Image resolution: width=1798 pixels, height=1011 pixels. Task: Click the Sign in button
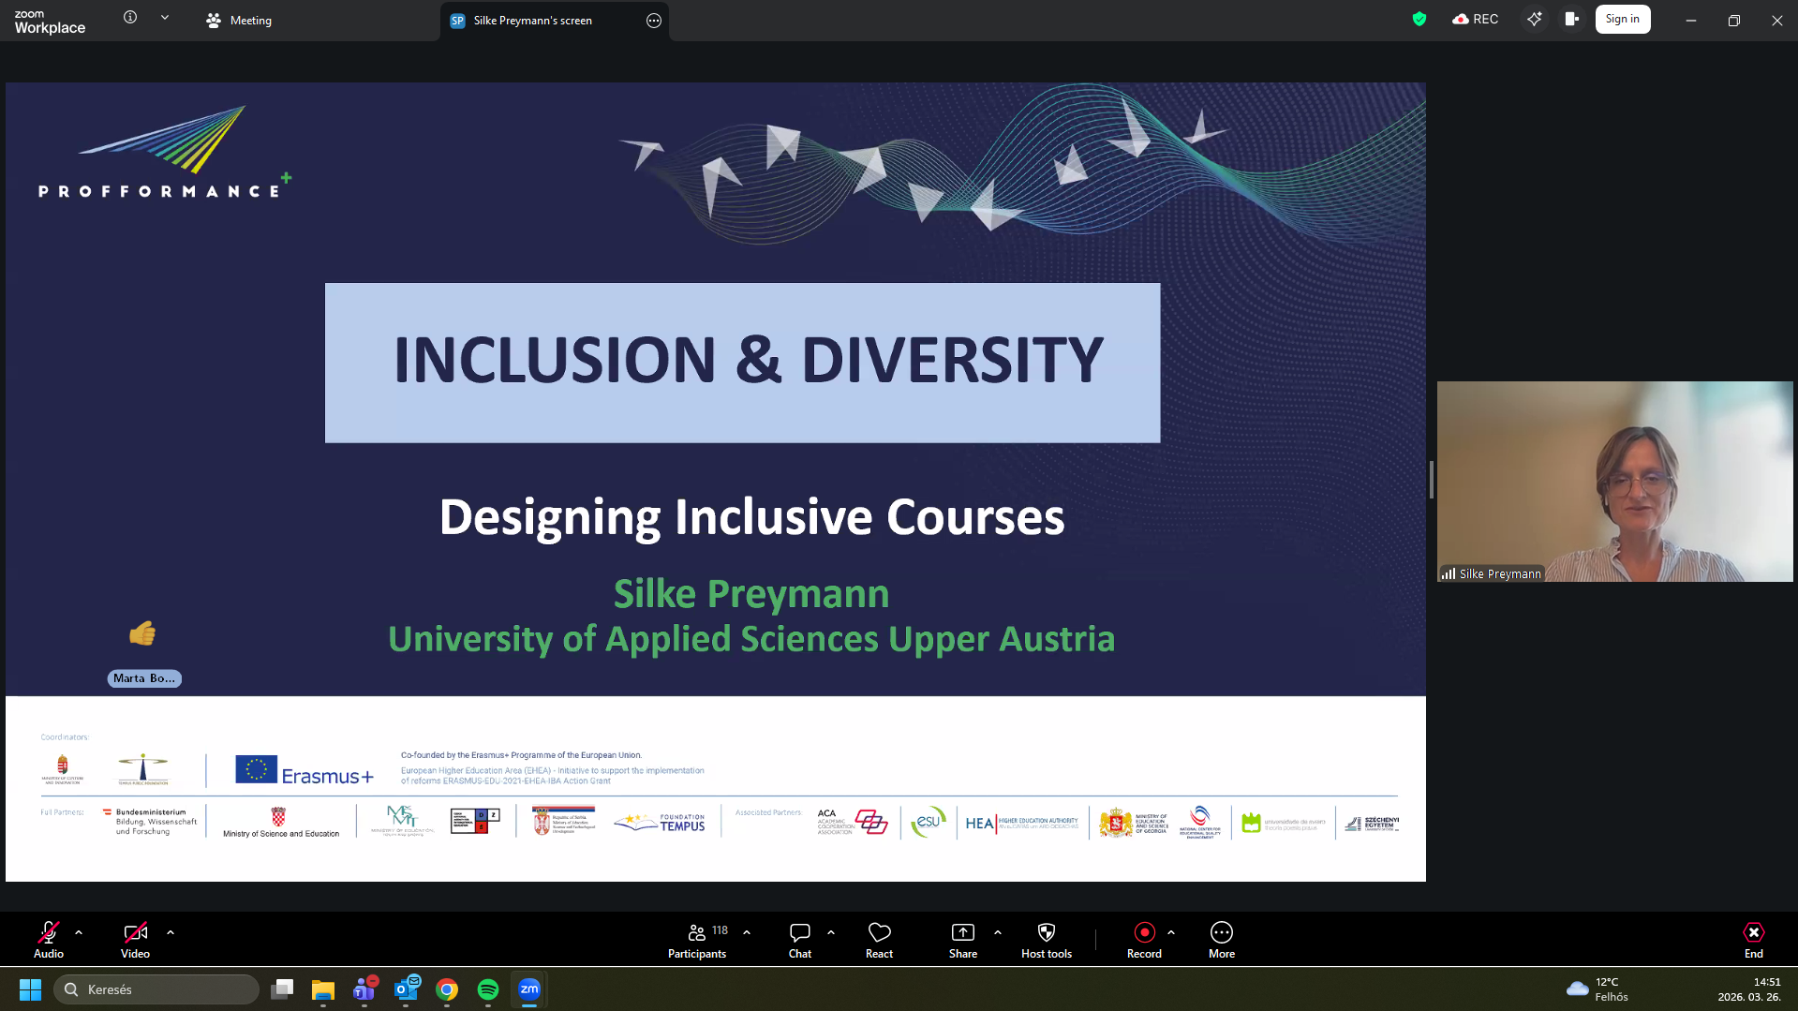1622,20
